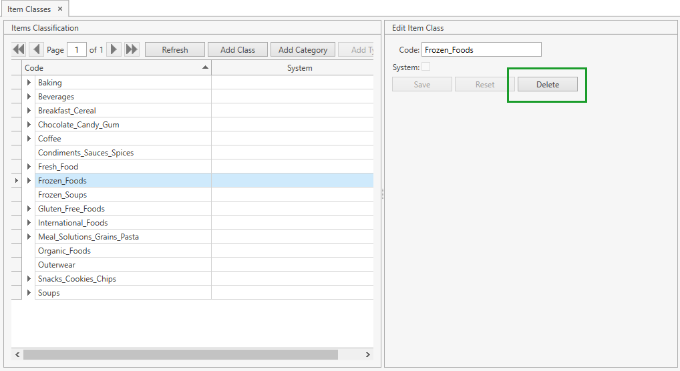Click the Add Category button
Image resolution: width=680 pixels, height=371 pixels.
(303, 50)
